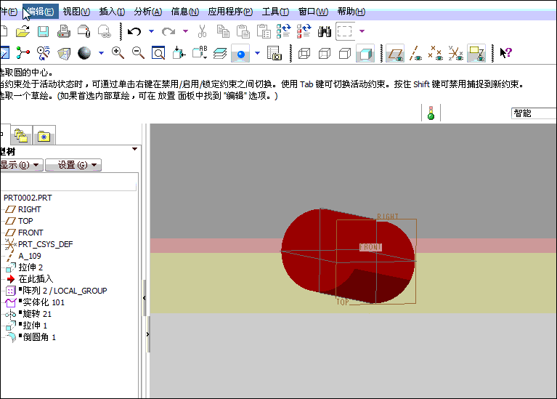Click the Save diskette icon
Viewport: 557px width, 399px height.
[x=43, y=32]
